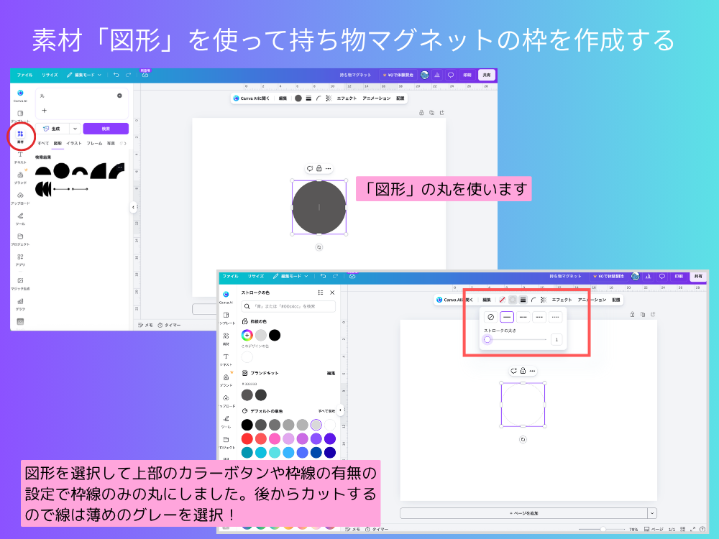Open fullscreen view icon in the lower window status bar
Screen dimensions: 719x539
click(x=693, y=529)
